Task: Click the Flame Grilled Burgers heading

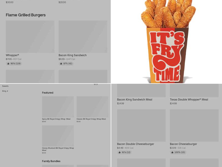Action: [x=26, y=15]
